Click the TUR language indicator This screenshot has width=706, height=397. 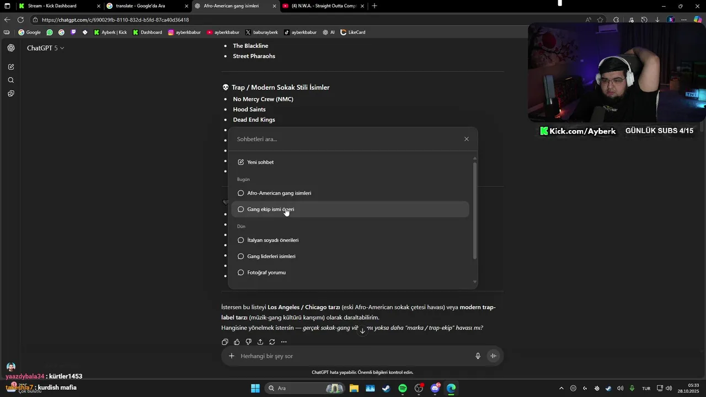coord(646,388)
